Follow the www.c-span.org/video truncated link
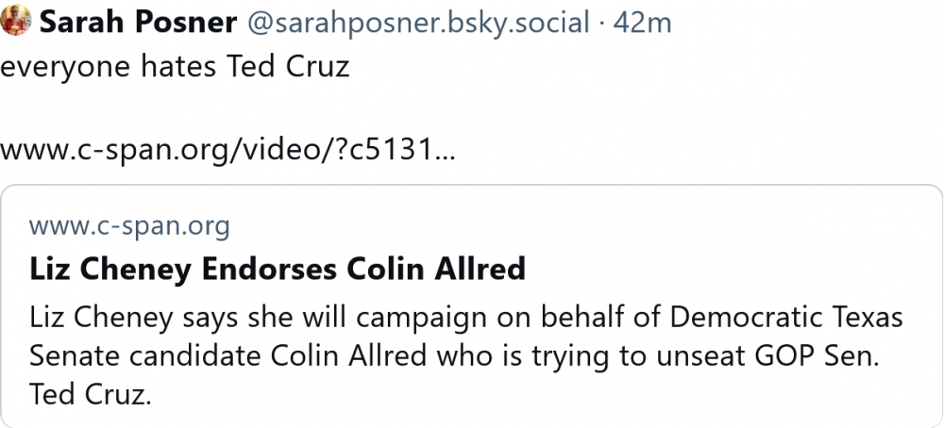944x428 pixels. click(228, 151)
